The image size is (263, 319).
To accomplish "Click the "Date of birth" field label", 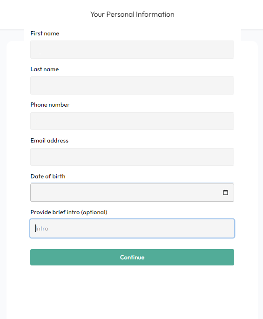I will coord(48,176).
